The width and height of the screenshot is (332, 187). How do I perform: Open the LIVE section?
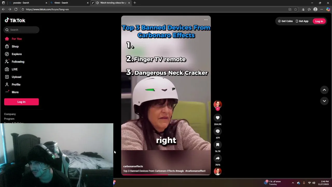[x=15, y=69]
